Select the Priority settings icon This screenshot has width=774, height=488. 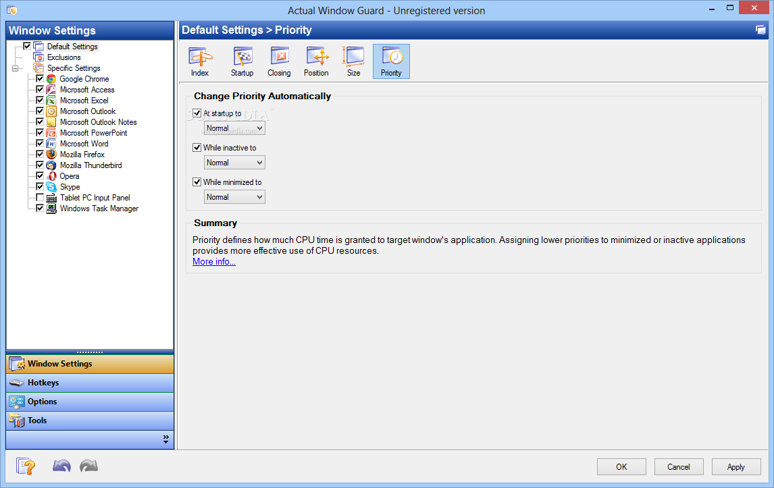tap(391, 61)
